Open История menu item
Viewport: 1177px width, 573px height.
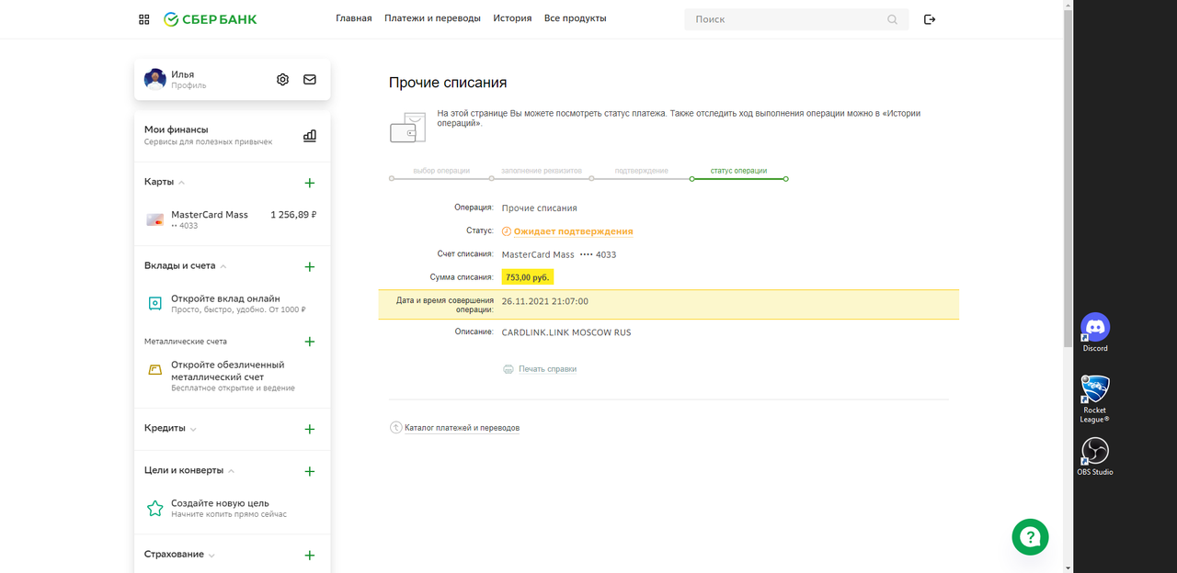coord(512,18)
